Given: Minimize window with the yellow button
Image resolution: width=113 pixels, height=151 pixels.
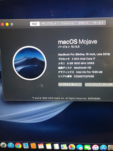Looking at the screenshot, I should coord(7,24).
